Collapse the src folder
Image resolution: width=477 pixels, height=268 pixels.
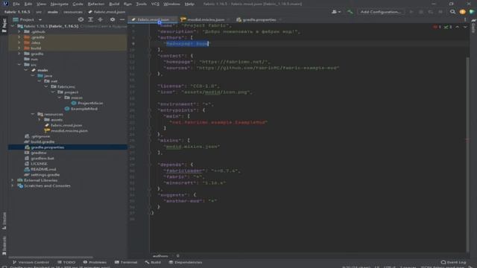(19, 65)
